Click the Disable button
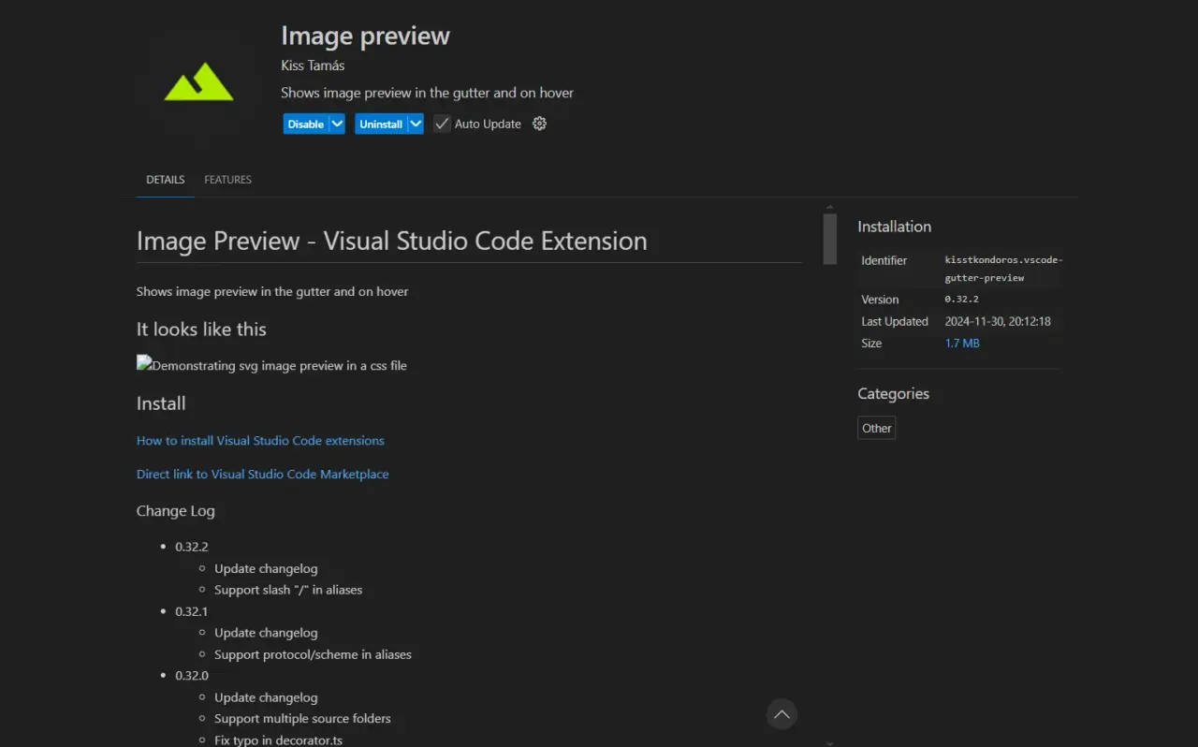The image size is (1198, 747). [x=305, y=124]
